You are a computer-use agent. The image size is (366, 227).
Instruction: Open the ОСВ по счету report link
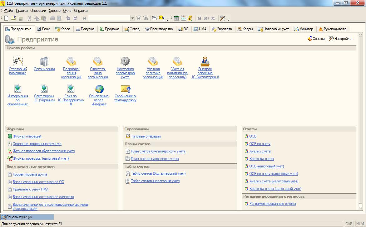[x=260, y=144]
